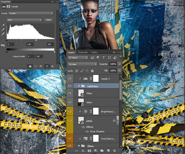Hide the lower Glass layer
Image resolution: width=185 pixels, height=154 pixels.
coord(70,102)
